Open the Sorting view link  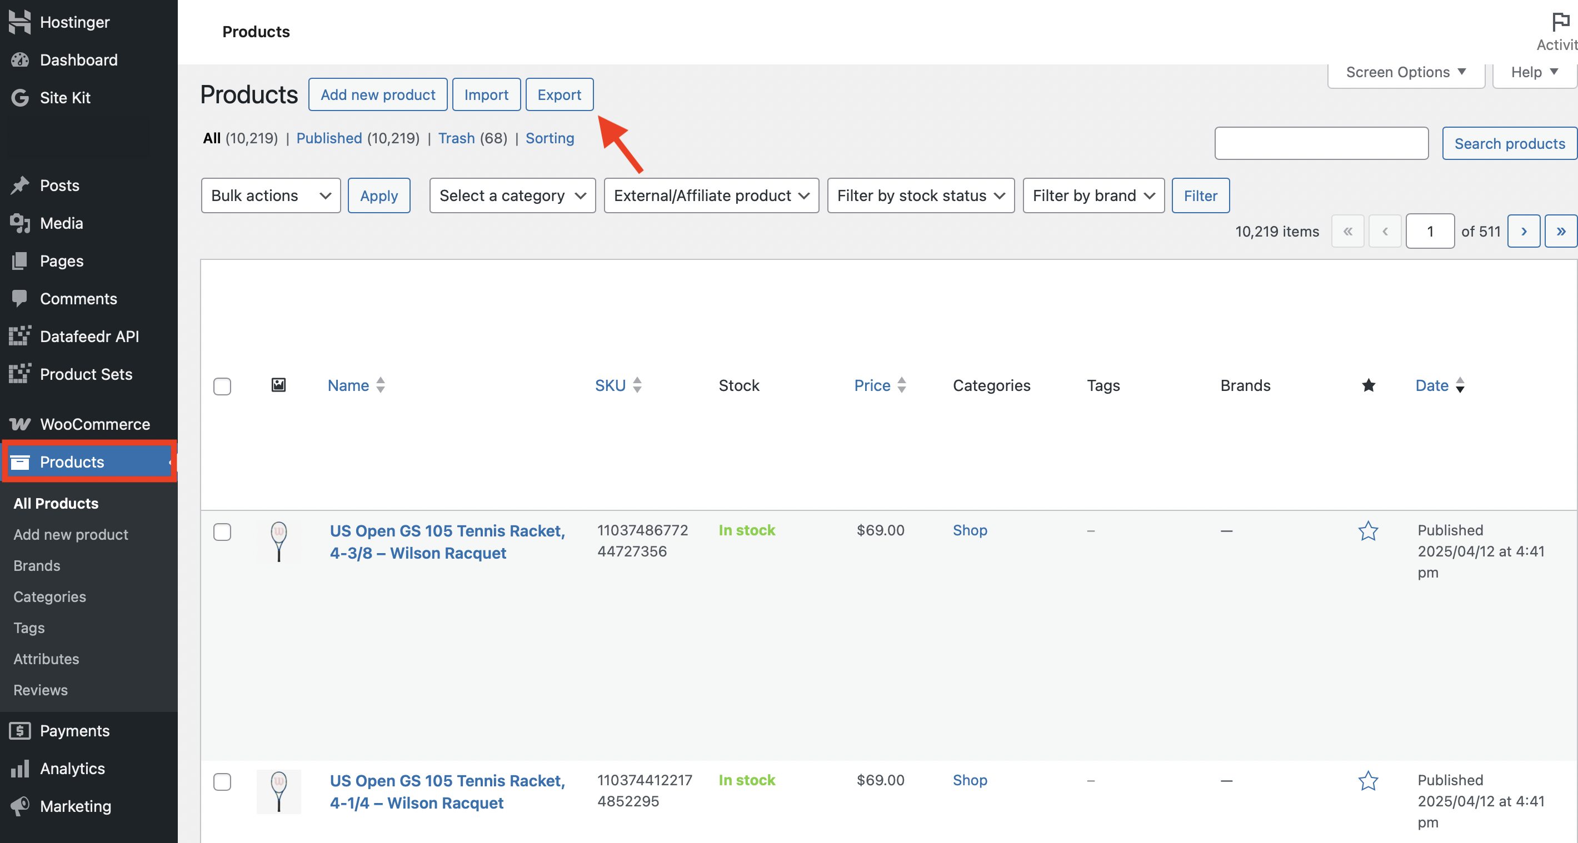click(550, 138)
